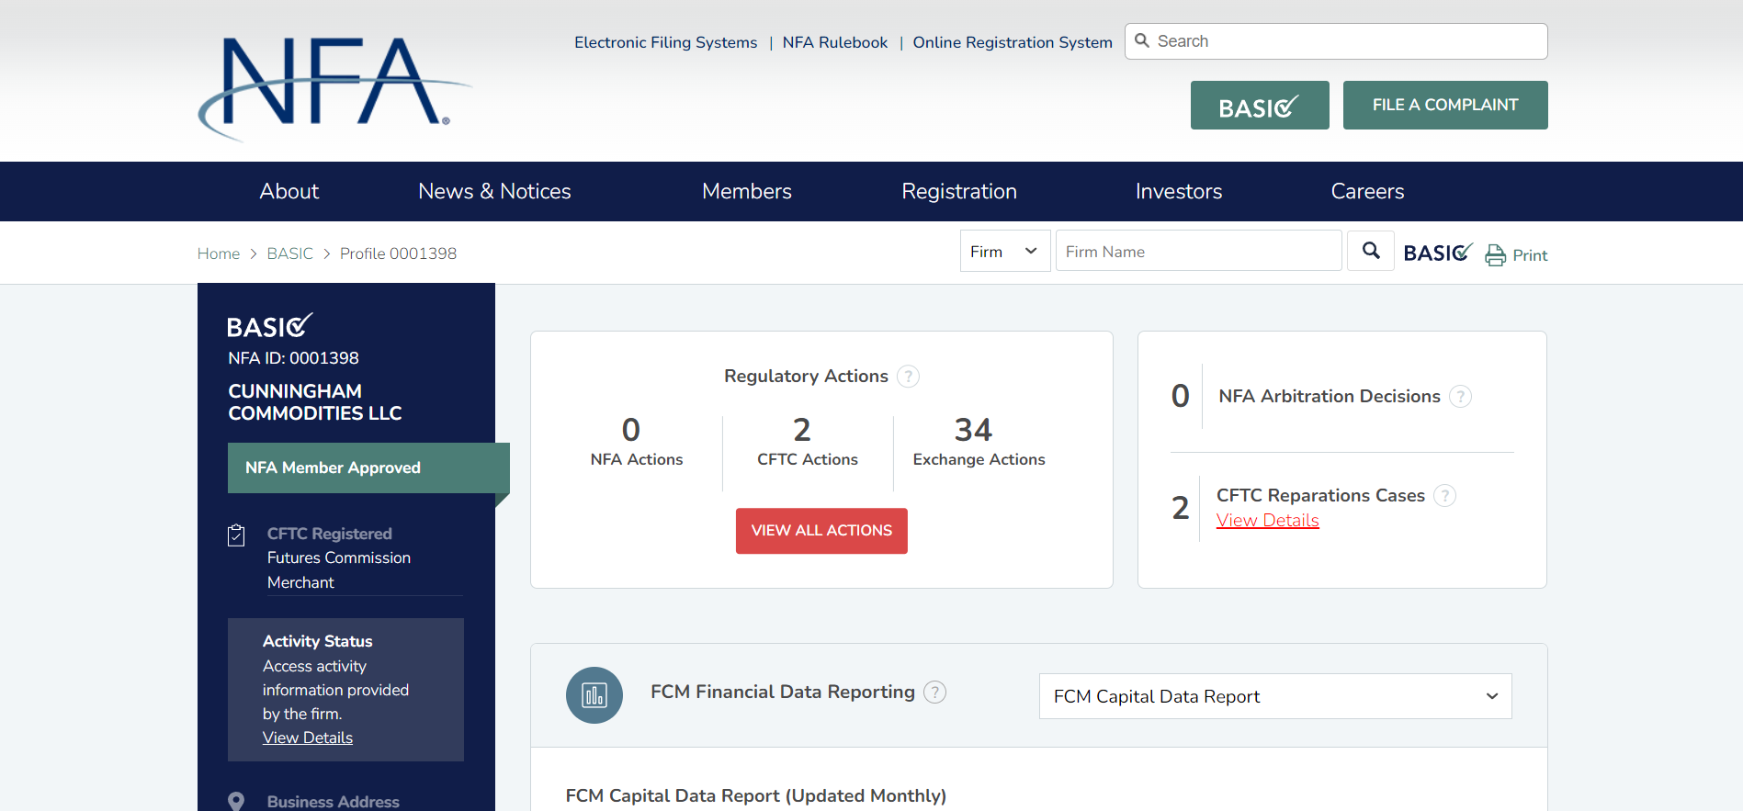Viewport: 1743px width, 811px height.
Task: Click into the Firm Name input field
Action: 1197,252
